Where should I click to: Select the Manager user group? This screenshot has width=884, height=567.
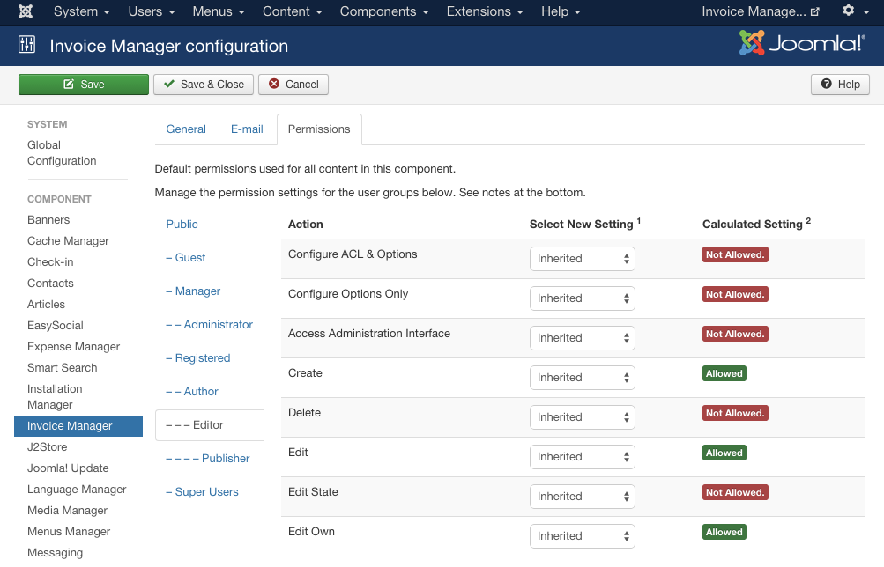pyautogui.click(x=193, y=291)
